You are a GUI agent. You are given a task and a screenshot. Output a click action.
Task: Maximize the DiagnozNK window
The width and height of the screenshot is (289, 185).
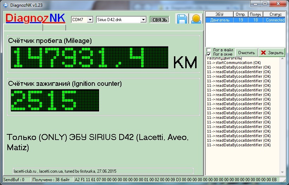[265, 4]
